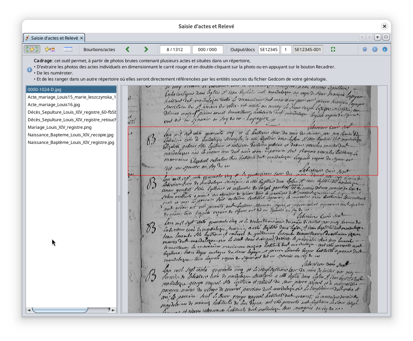
Task: Select file Acte_mariage_Louis15_marie_leszczynska
Action: (71, 97)
